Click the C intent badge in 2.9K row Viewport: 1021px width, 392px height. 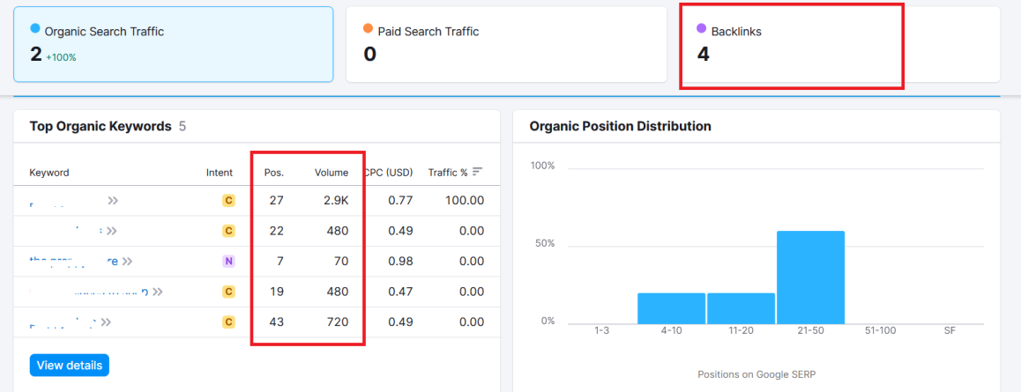tap(227, 201)
